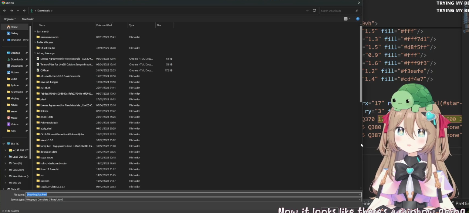
Task: Go up one folder level
Action: coord(24,11)
